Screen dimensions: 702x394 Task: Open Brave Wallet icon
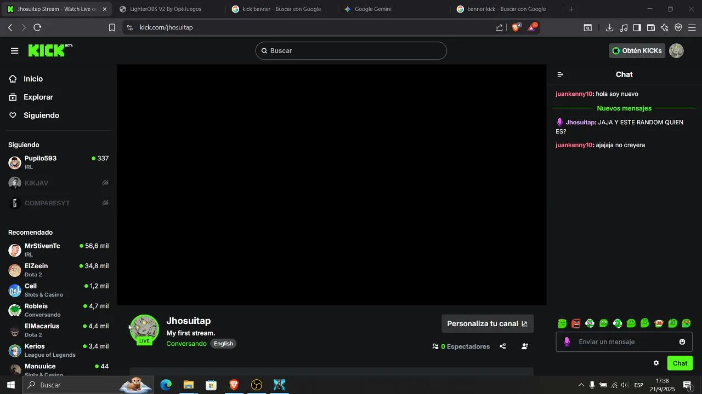[651, 27]
